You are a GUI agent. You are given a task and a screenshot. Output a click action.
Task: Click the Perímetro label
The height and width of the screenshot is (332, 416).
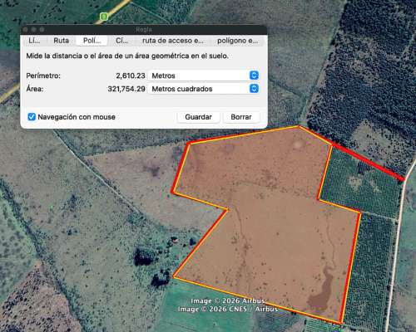pyautogui.click(x=43, y=76)
